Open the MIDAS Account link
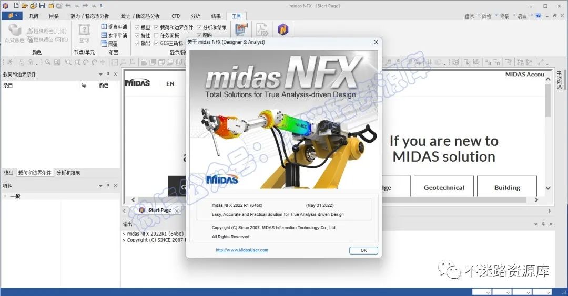 tap(525, 75)
